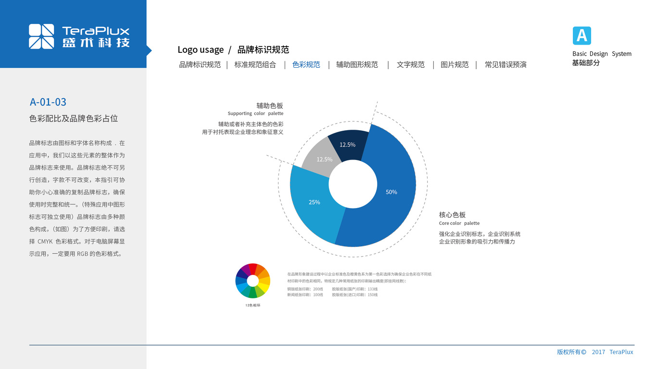Go to the 文字规范 tab

coord(411,64)
